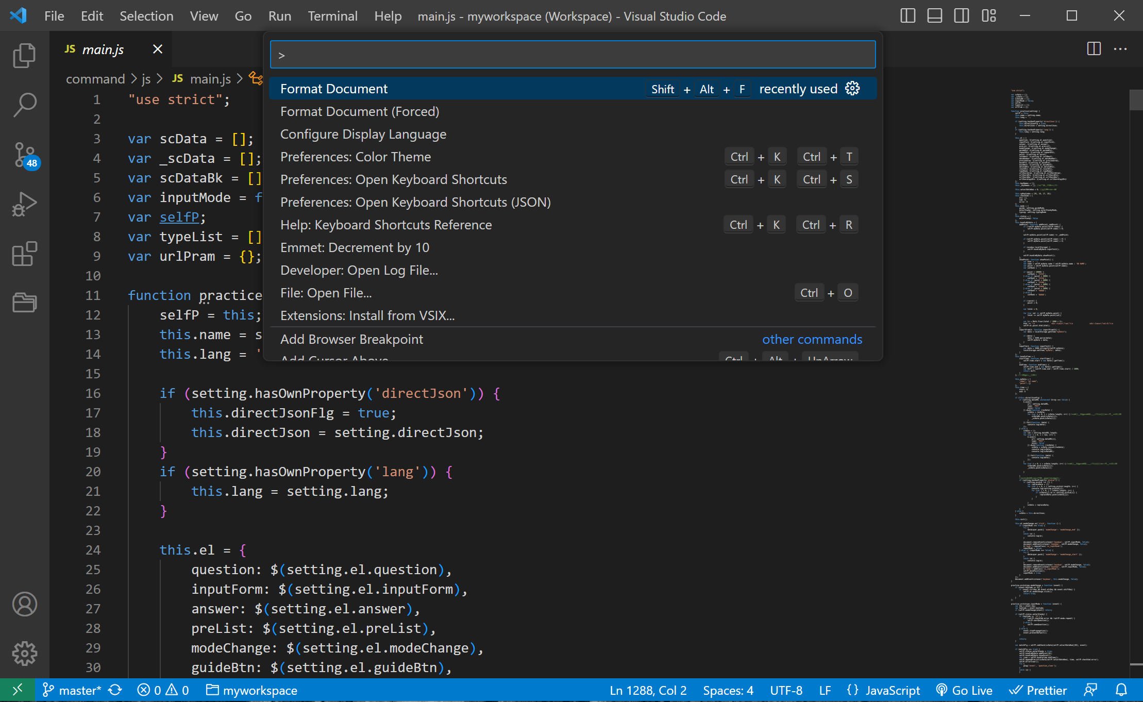The height and width of the screenshot is (702, 1143).
Task: Close the main.js tab
Action: 158,49
